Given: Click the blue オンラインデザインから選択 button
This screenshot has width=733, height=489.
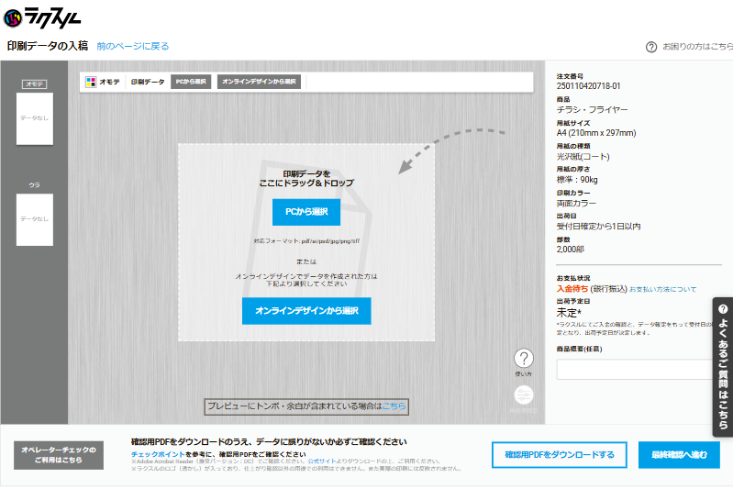Looking at the screenshot, I should point(306,310).
